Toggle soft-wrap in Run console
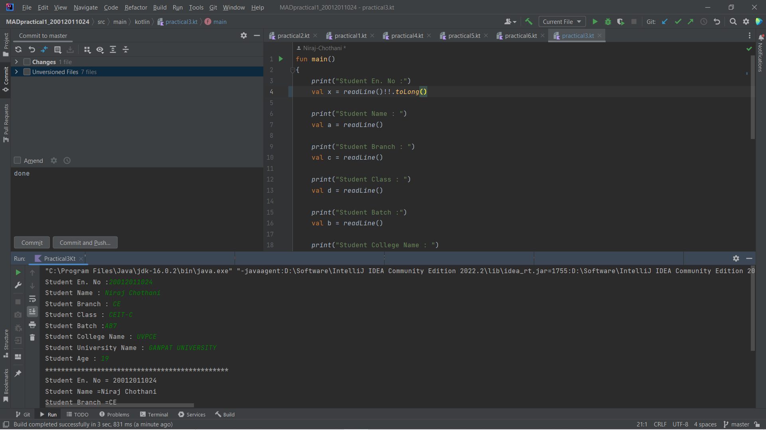This screenshot has width=766, height=430. coord(32,299)
